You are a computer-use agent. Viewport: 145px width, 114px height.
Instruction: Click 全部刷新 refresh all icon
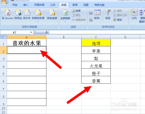(x=65, y=13)
